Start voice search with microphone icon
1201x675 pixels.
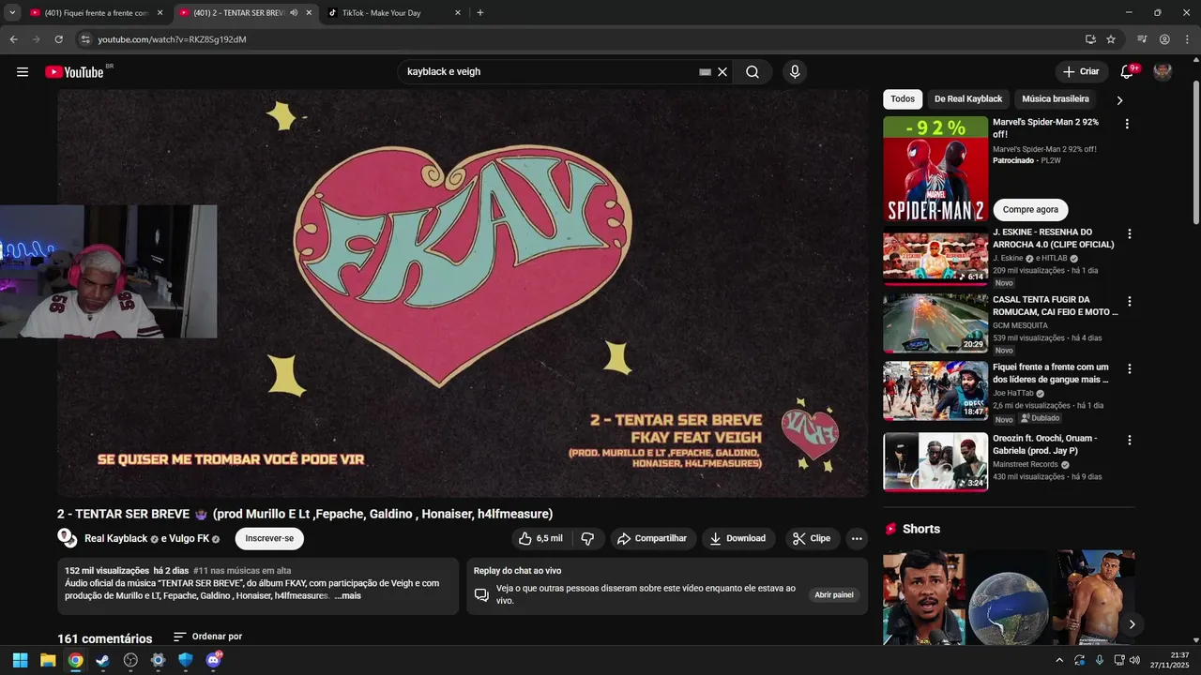(795, 72)
